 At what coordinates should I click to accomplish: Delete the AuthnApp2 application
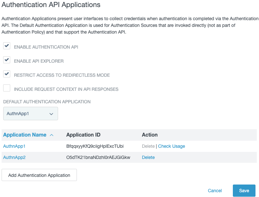148,157
